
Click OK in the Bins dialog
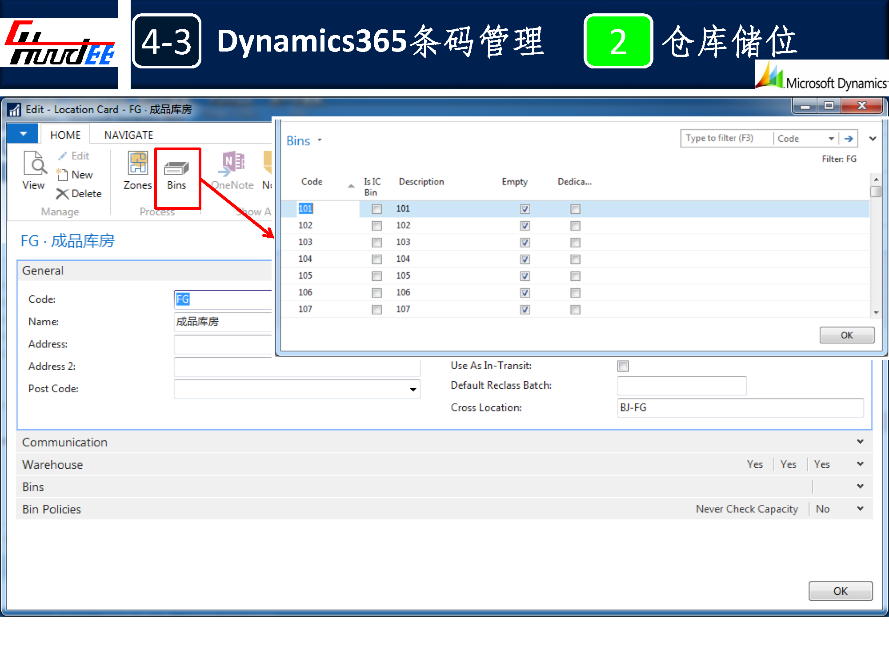[846, 335]
